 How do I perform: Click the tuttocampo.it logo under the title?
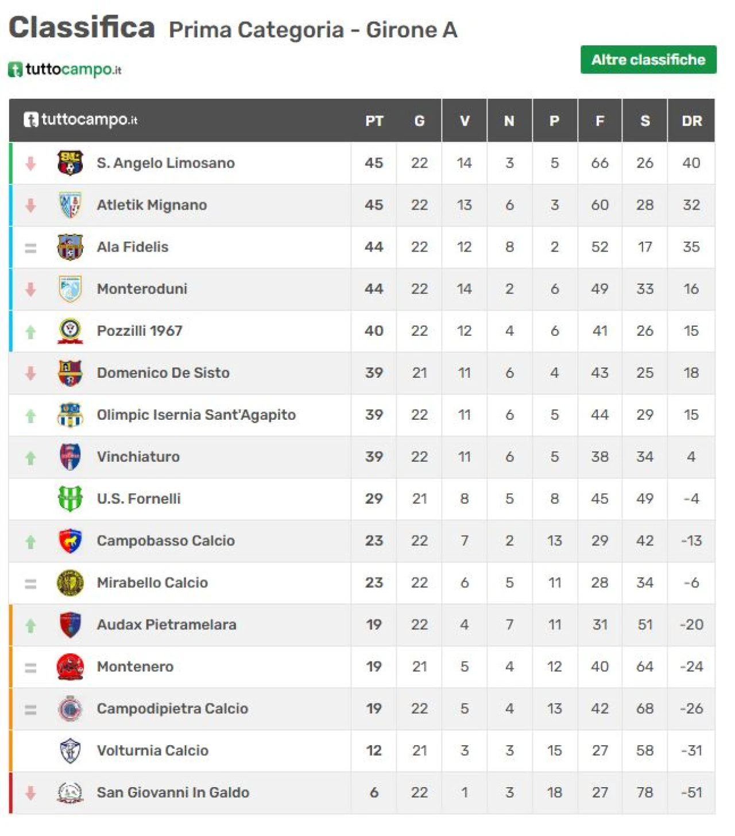pos(65,69)
